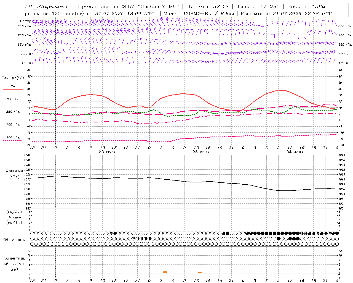The height and width of the screenshot is (283, 353).
Task: Click the Широта: 52.095 value
Action: point(258,7)
